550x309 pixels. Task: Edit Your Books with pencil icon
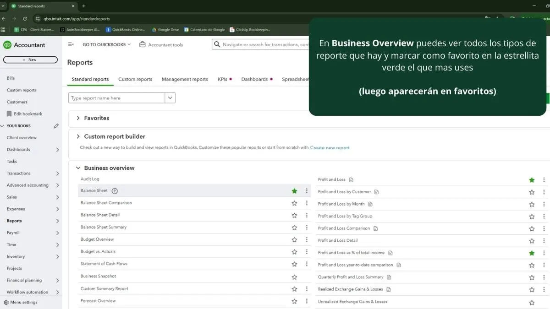[x=56, y=126]
